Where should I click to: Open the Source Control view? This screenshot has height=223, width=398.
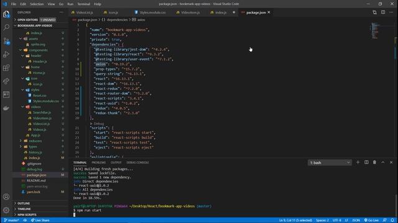point(6,41)
